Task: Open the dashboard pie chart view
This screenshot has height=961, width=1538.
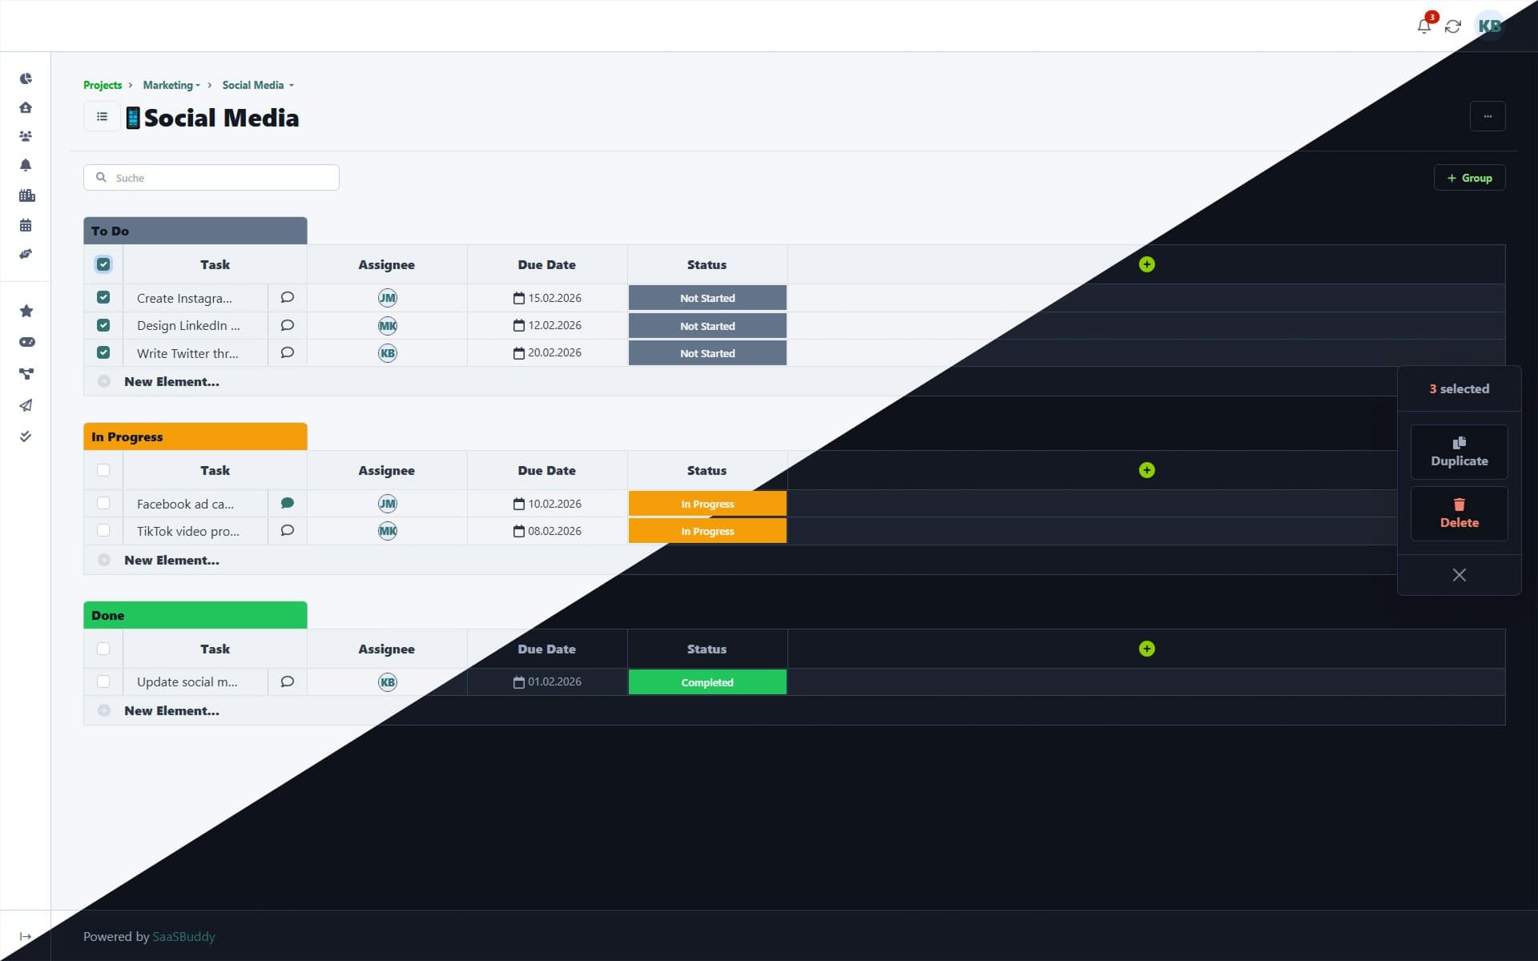Action: tap(26, 78)
